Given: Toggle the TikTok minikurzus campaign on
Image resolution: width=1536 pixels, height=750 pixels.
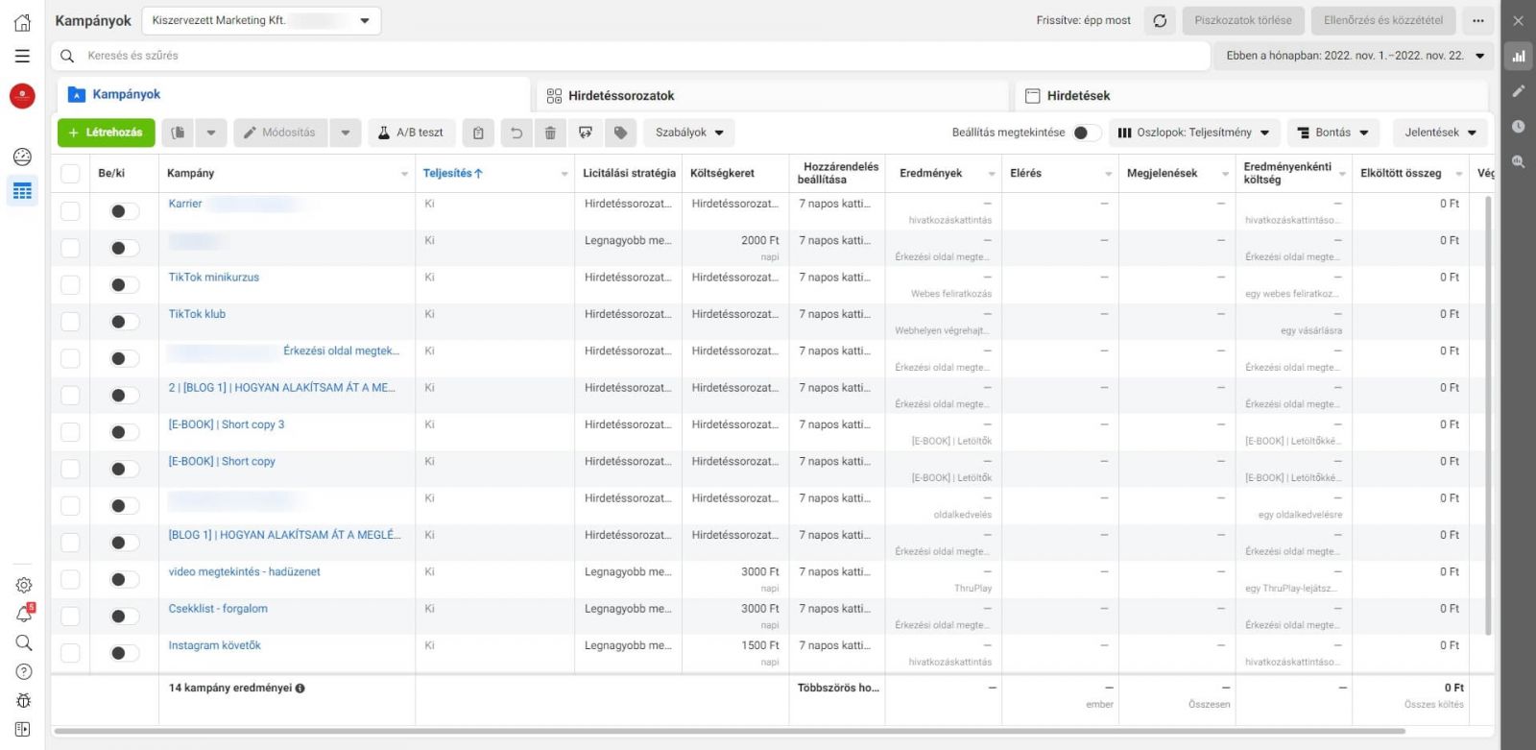Looking at the screenshot, I should (x=123, y=285).
